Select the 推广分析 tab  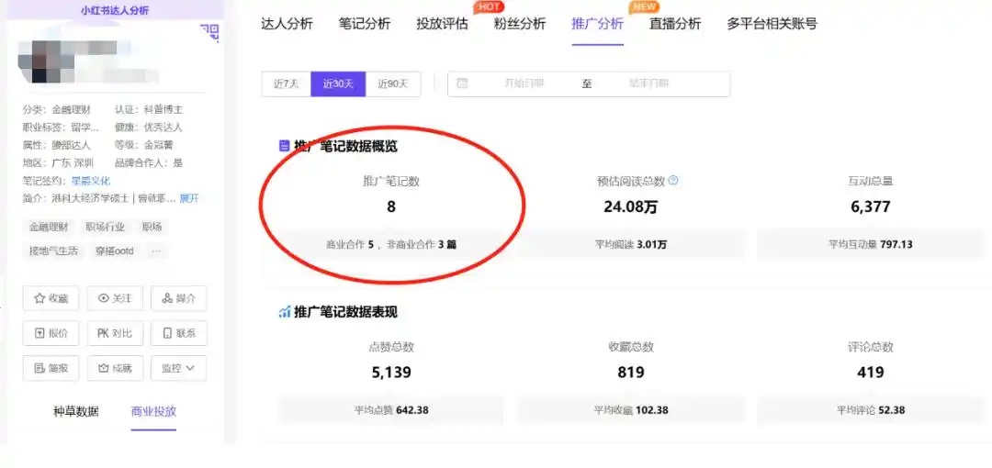tap(598, 24)
